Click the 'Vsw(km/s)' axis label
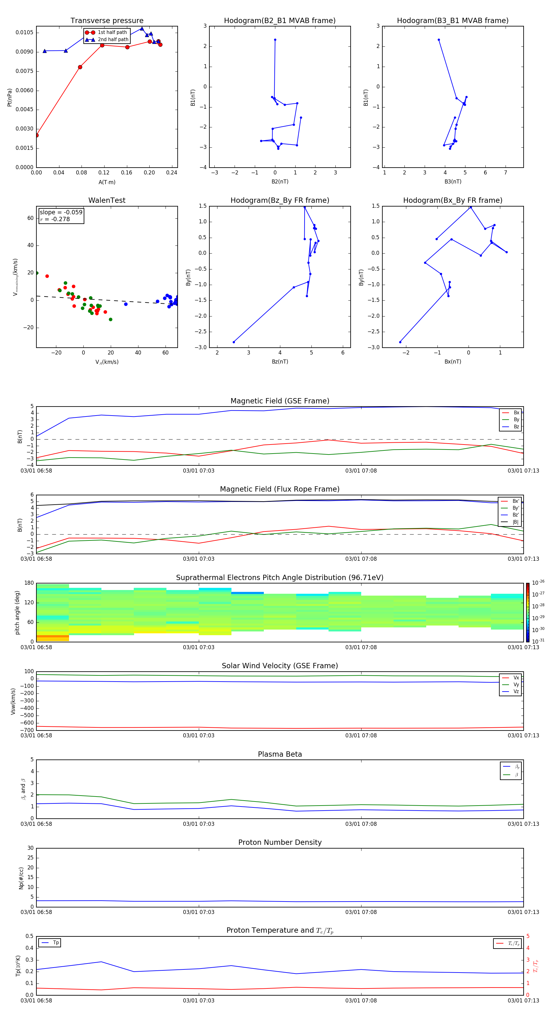560x1028 pixels. tap(13, 701)
